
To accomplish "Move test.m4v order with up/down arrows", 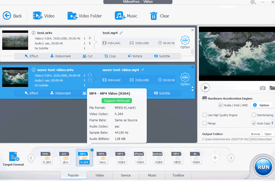I will point(192,52).
